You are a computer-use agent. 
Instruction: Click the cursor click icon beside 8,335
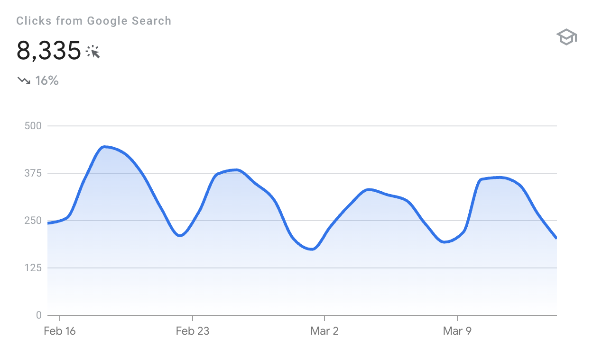pos(93,52)
